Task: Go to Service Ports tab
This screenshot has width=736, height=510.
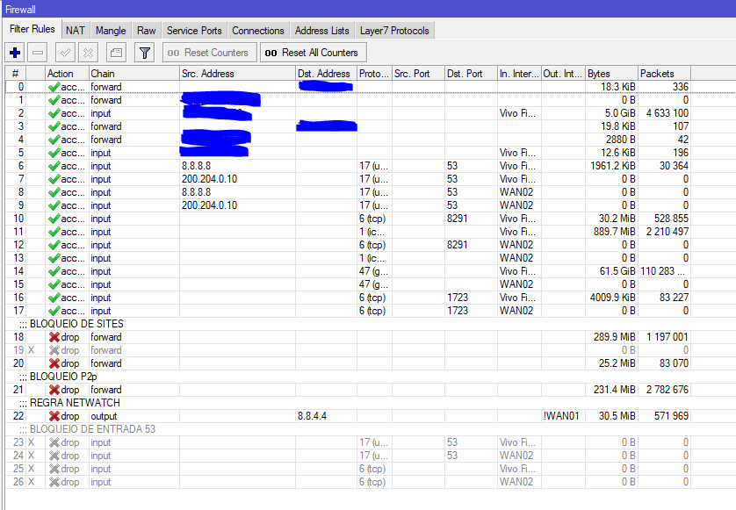Action: point(194,31)
